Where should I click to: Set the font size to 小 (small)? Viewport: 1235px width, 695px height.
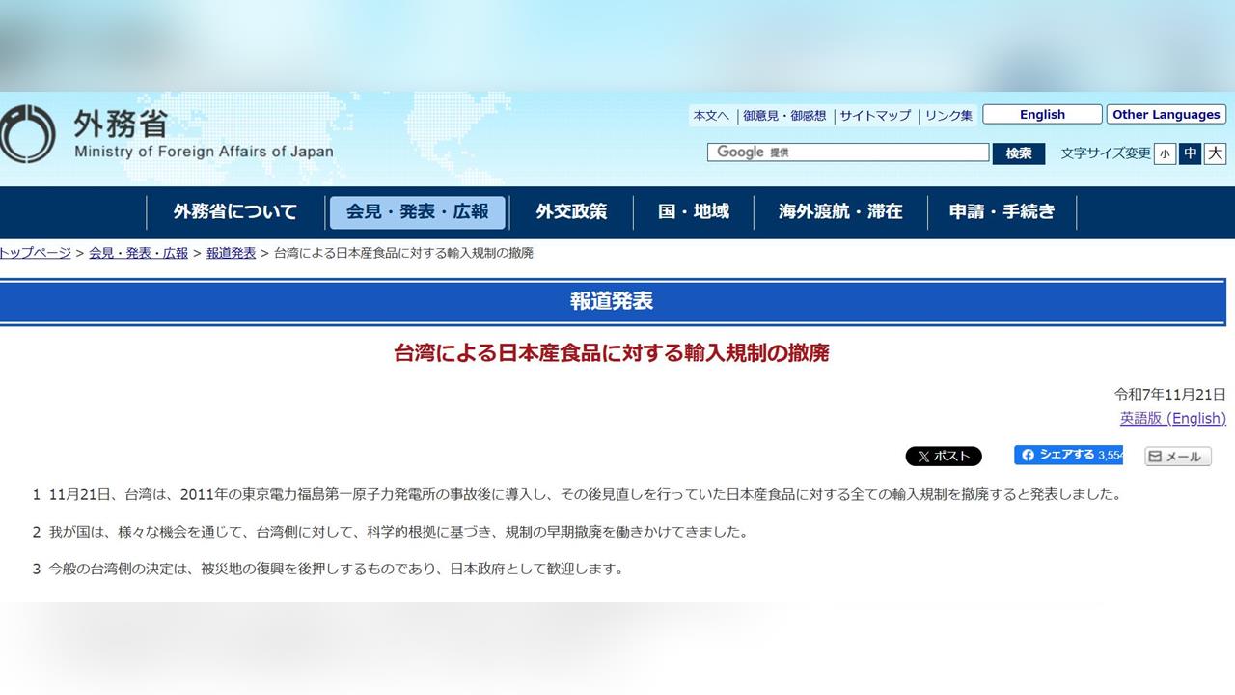(x=1166, y=153)
